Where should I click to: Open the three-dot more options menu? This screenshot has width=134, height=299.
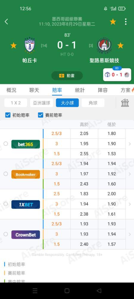(x=126, y=22)
